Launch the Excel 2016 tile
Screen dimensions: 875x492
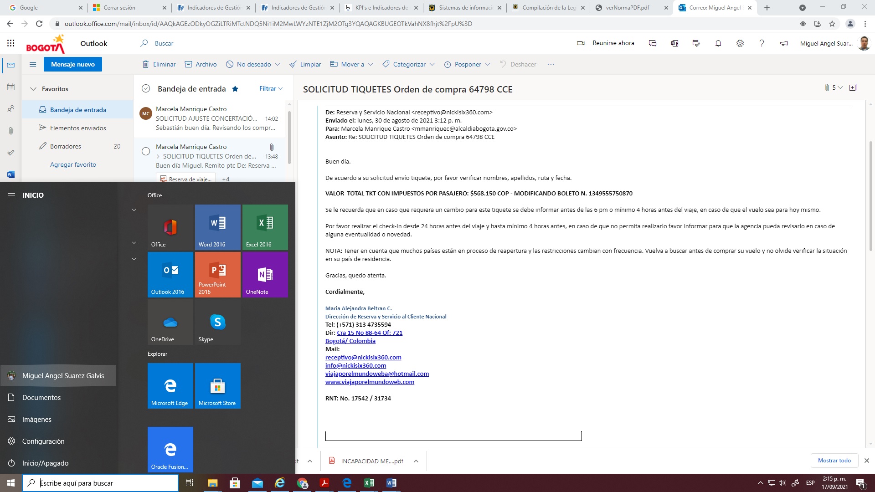265,227
